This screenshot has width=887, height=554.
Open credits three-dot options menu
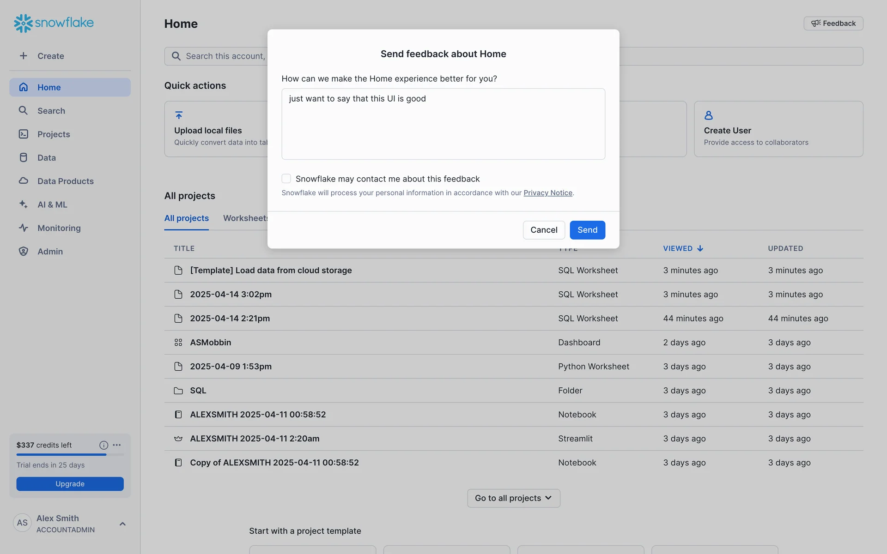click(117, 445)
